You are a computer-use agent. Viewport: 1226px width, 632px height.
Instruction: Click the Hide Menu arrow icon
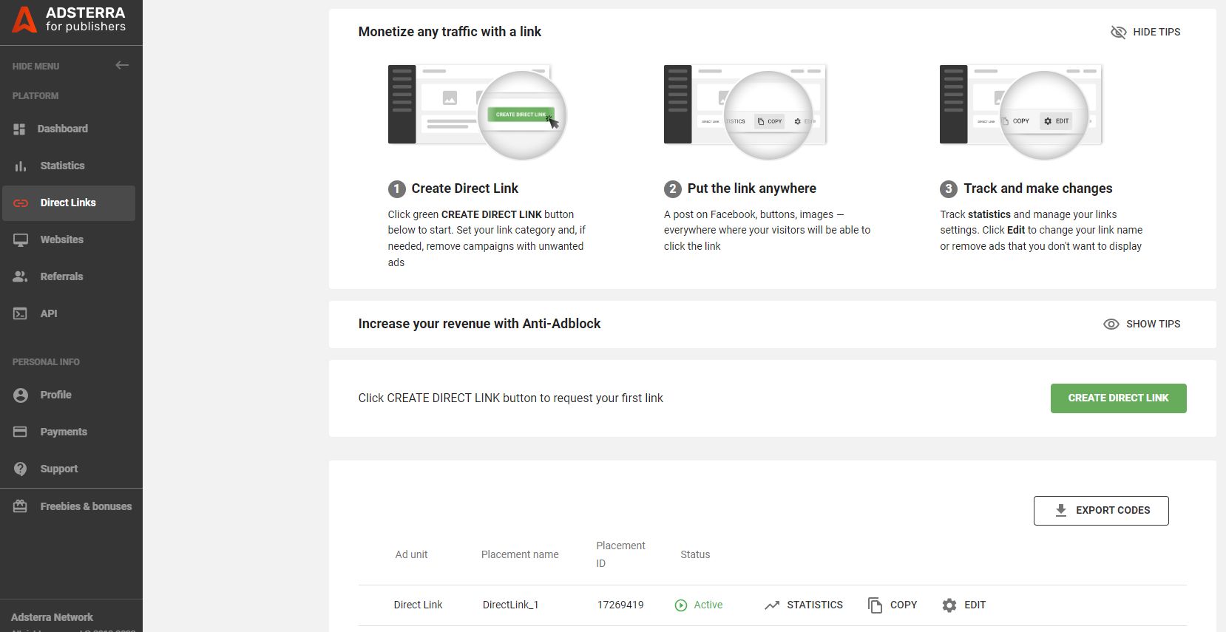122,65
